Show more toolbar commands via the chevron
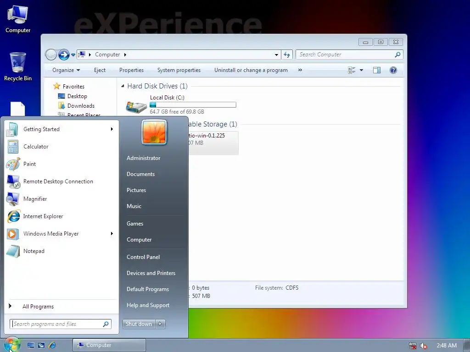 (x=300, y=70)
